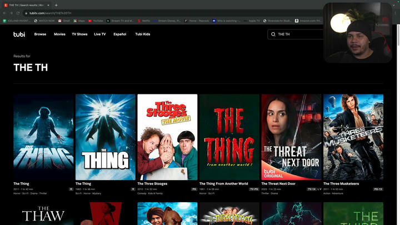The height and width of the screenshot is (225, 400).
Task: Click the 'Results for' label
Action: [22, 56]
